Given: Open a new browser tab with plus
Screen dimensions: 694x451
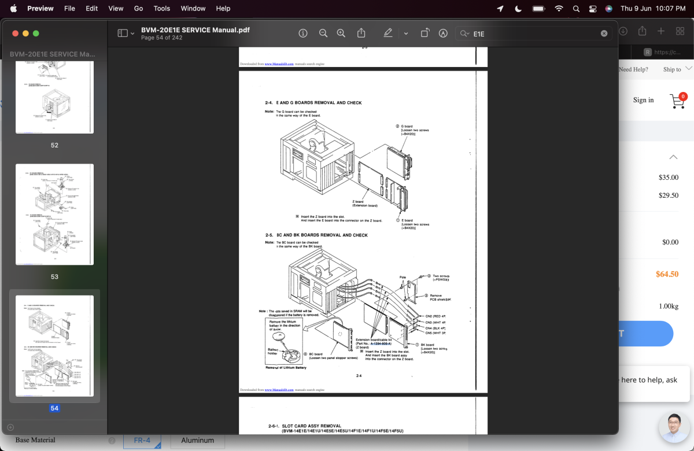Looking at the screenshot, I should coord(661,31).
